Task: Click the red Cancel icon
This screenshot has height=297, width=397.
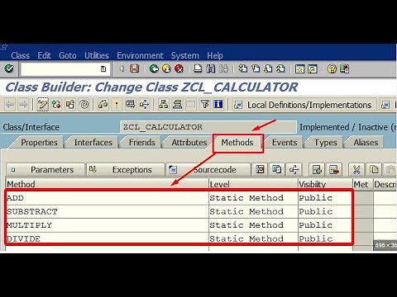Action: (179, 68)
